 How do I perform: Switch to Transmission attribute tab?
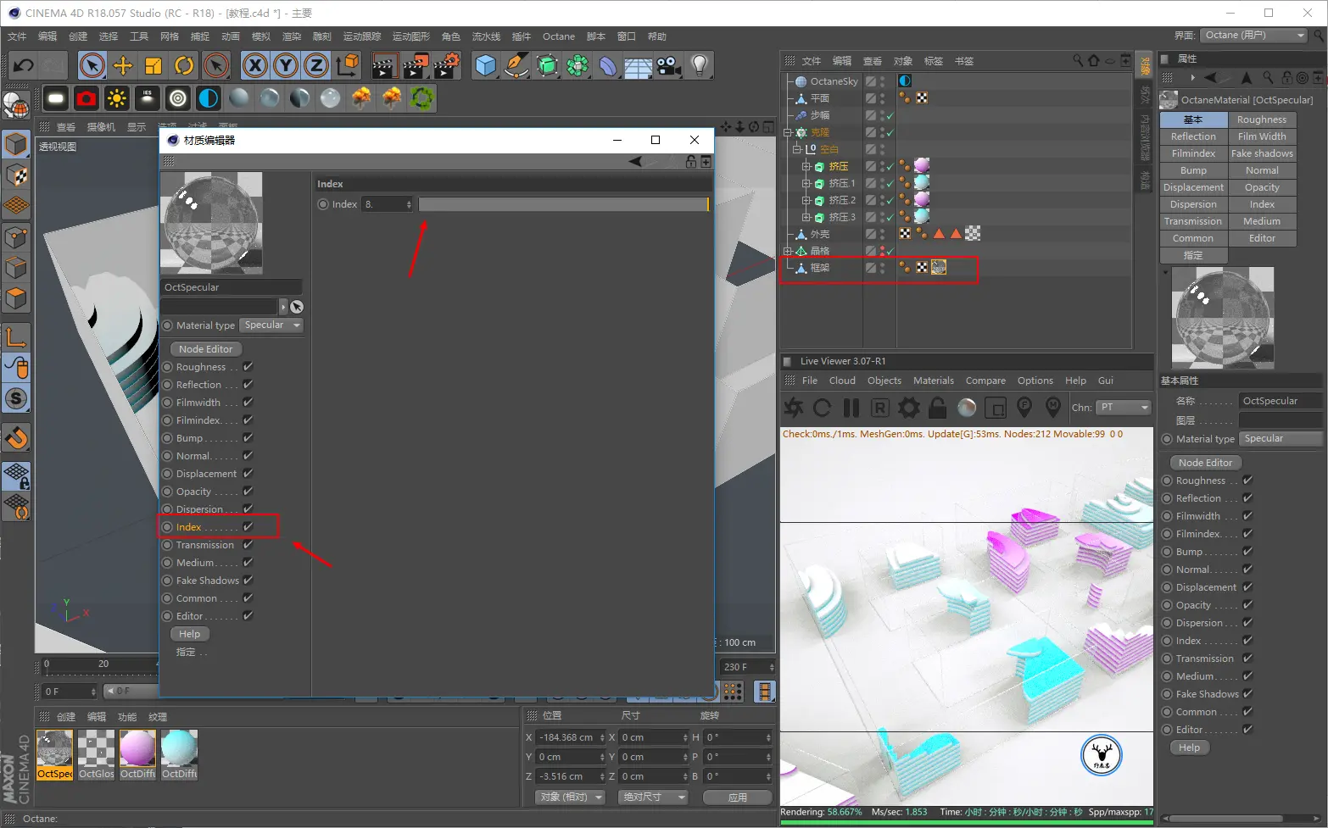point(1193,221)
